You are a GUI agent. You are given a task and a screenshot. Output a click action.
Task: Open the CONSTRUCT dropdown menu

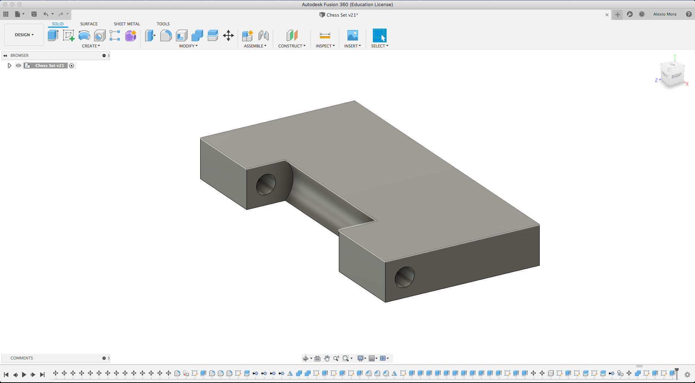tap(292, 46)
